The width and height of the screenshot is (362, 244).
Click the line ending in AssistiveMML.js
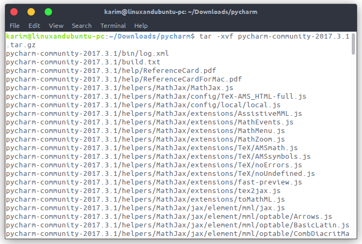click(154, 114)
